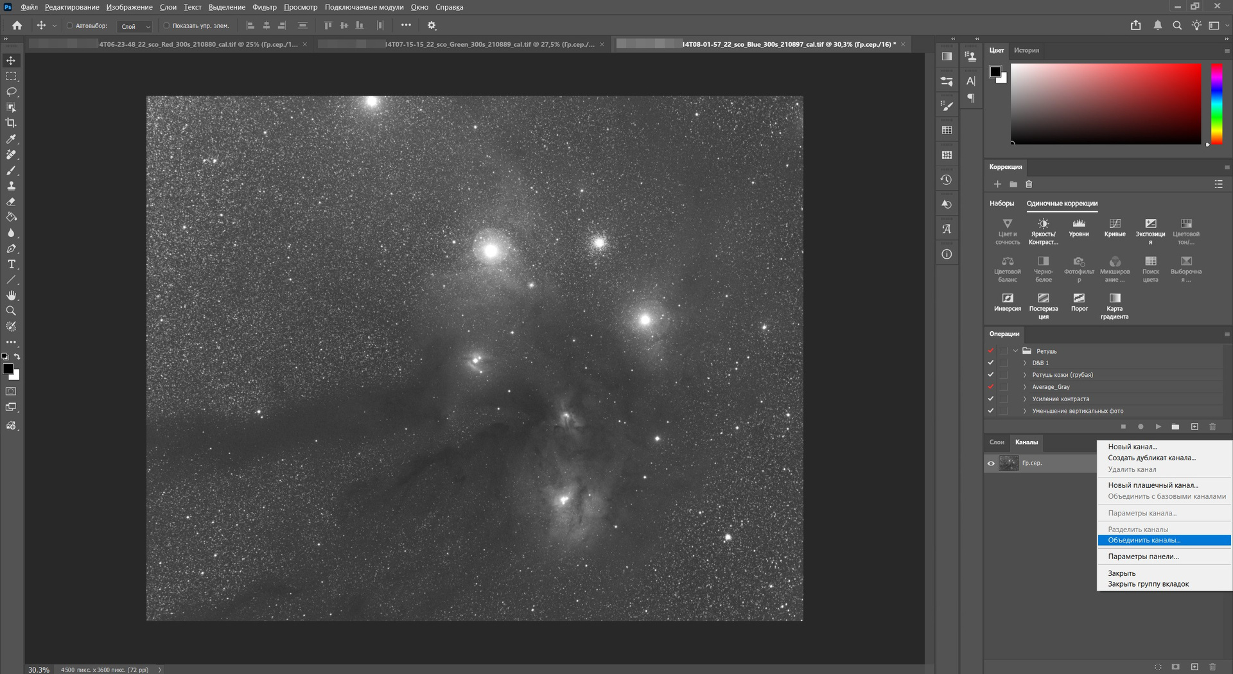Enable the Auto-Select checkbox

coord(70,26)
